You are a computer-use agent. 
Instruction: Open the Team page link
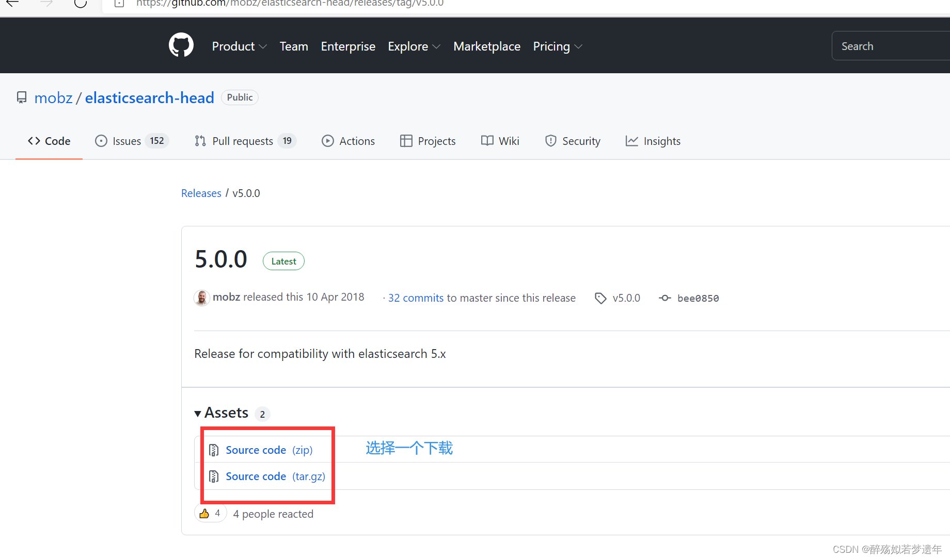[294, 46]
